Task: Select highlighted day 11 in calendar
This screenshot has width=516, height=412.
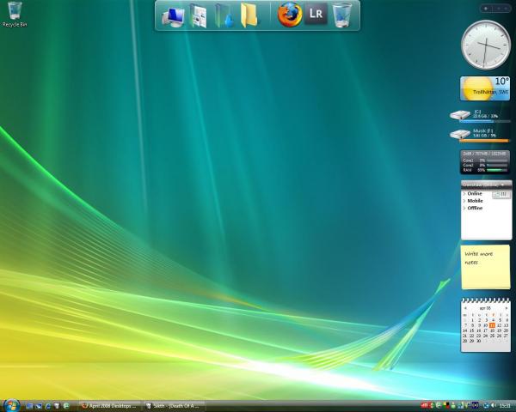Action: coord(492,325)
